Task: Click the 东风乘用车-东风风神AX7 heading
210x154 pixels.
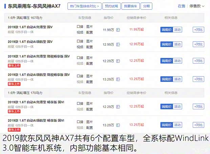Action: point(34,6)
